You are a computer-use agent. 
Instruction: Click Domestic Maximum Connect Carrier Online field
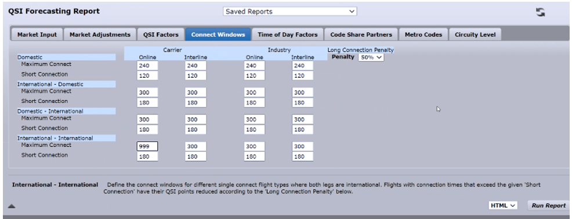tap(147, 66)
